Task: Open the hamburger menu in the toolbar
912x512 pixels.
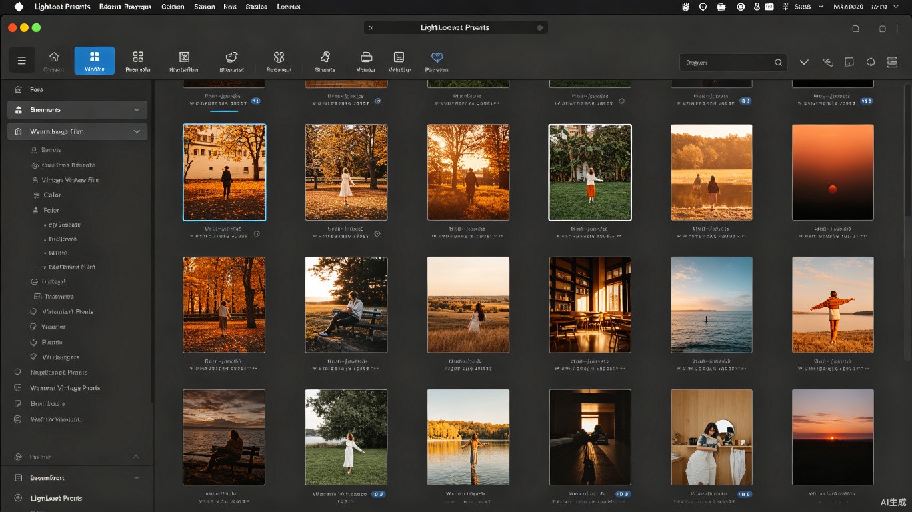Action: [21, 61]
